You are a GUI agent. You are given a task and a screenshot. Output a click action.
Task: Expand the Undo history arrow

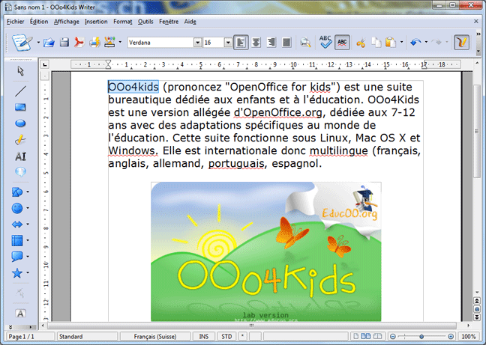click(x=426, y=42)
